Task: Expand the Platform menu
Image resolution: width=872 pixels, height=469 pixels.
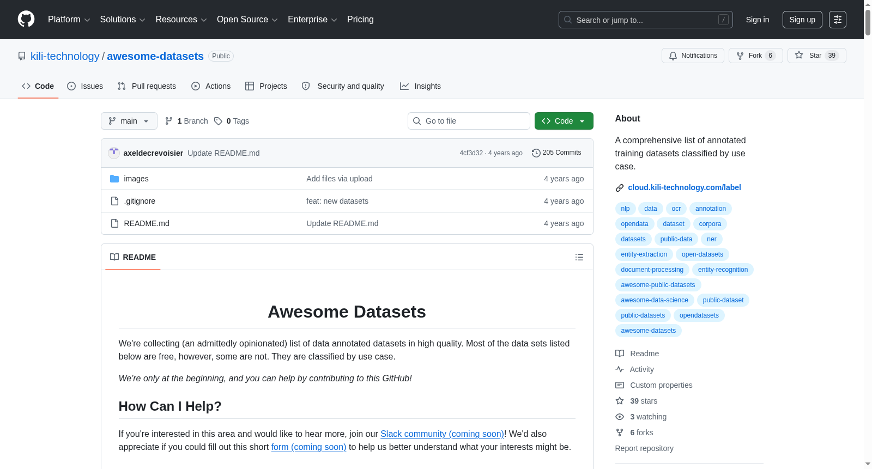Action: pos(69,20)
